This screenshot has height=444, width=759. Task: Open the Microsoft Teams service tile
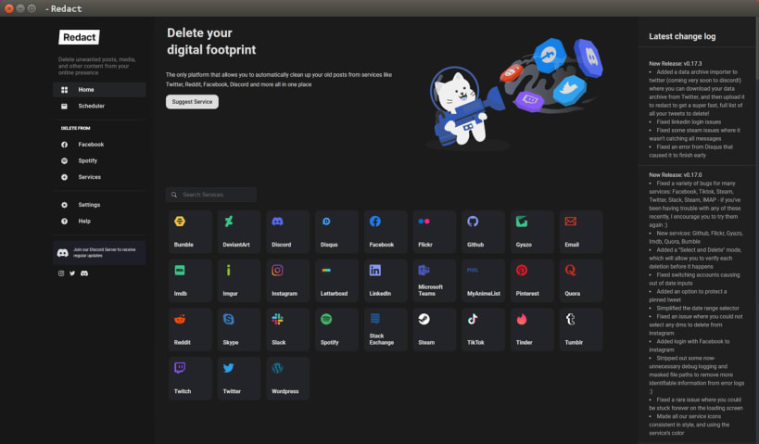point(435,281)
